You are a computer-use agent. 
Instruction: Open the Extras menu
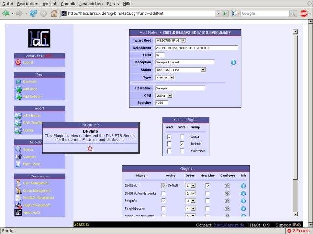pos(113,4)
